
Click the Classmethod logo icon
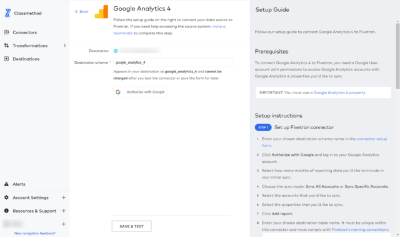[x=8, y=13]
